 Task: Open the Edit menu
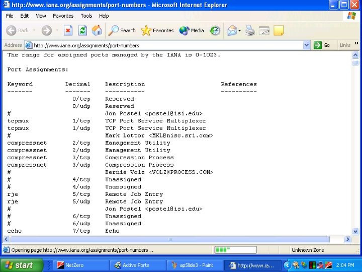(24, 16)
